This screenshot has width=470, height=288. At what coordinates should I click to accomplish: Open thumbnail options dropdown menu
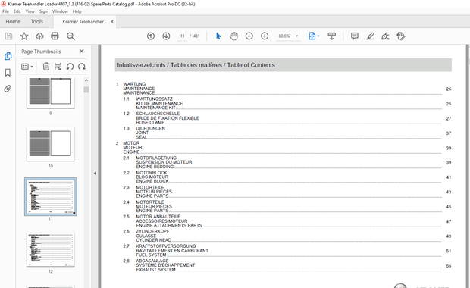[x=27, y=67]
